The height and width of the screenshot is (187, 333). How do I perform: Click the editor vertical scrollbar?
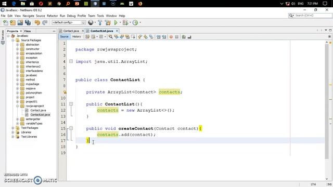[327, 102]
